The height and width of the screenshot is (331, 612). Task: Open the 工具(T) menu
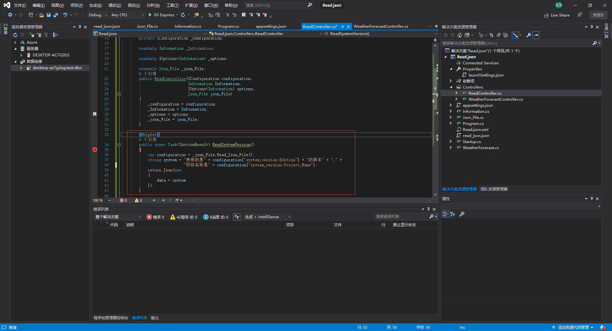point(172,5)
